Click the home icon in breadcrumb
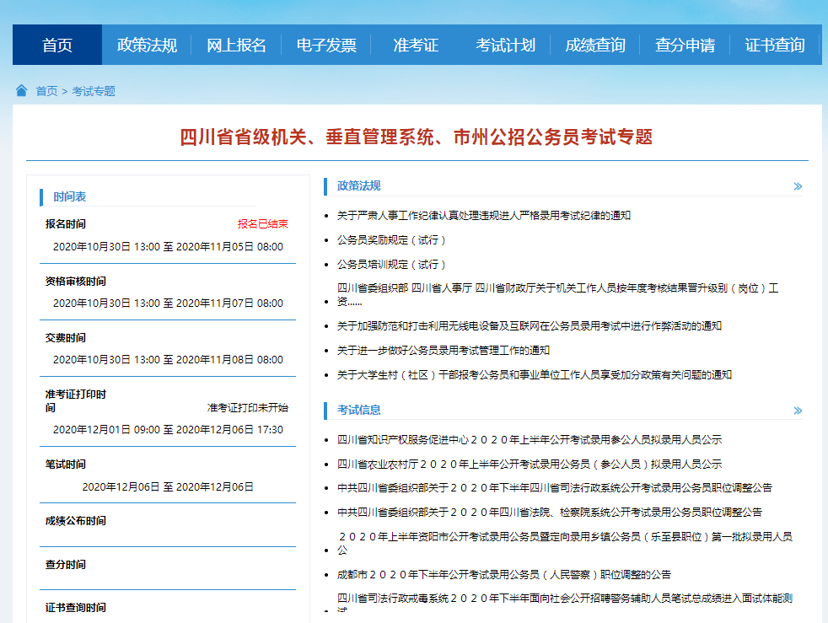828x623 pixels. point(22,91)
